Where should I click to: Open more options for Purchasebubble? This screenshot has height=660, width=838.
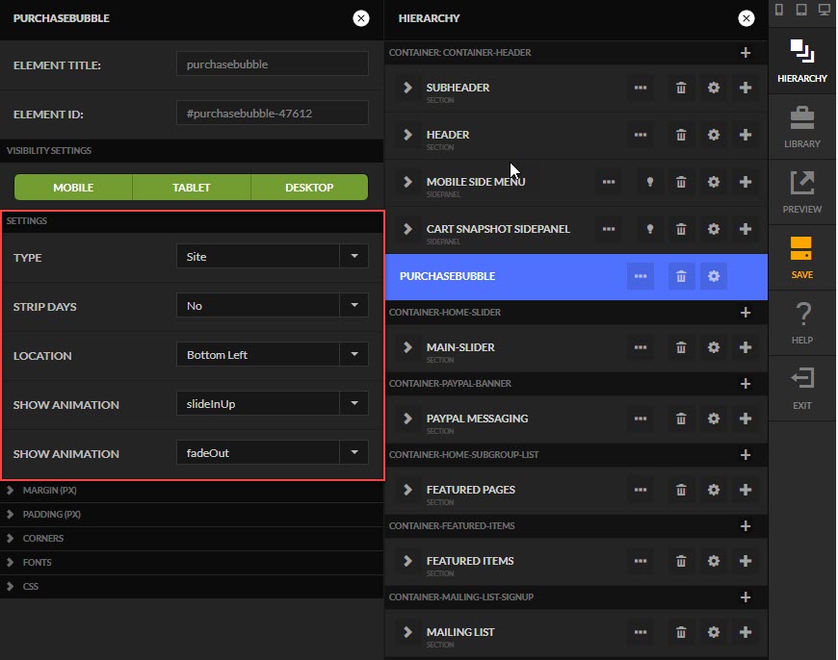click(x=641, y=276)
